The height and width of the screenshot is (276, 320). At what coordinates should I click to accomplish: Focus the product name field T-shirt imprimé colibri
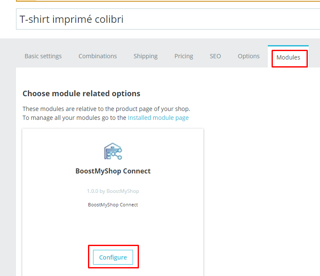pos(168,19)
